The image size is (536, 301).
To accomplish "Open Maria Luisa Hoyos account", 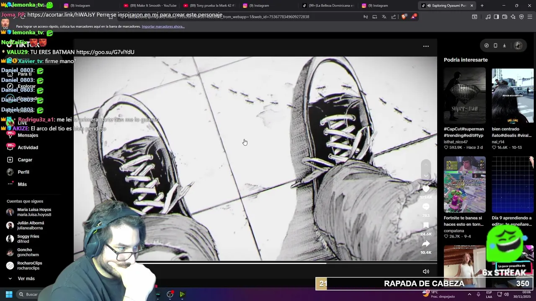I will click(x=29, y=212).
